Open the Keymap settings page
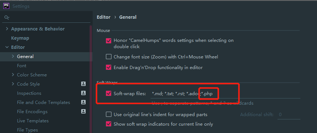 pyautogui.click(x=20, y=38)
